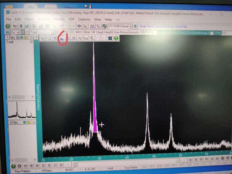Open the View menu
The height and width of the screenshot is (174, 232).
click(x=97, y=19)
